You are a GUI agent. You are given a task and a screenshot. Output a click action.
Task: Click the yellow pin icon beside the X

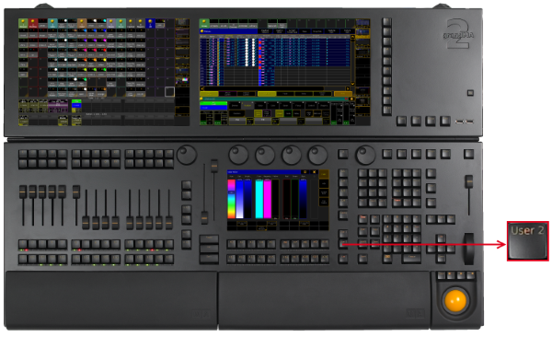305,172
